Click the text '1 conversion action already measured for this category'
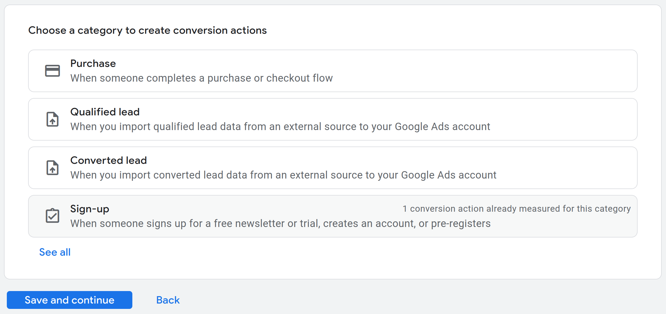This screenshot has width=666, height=314. 517,209
